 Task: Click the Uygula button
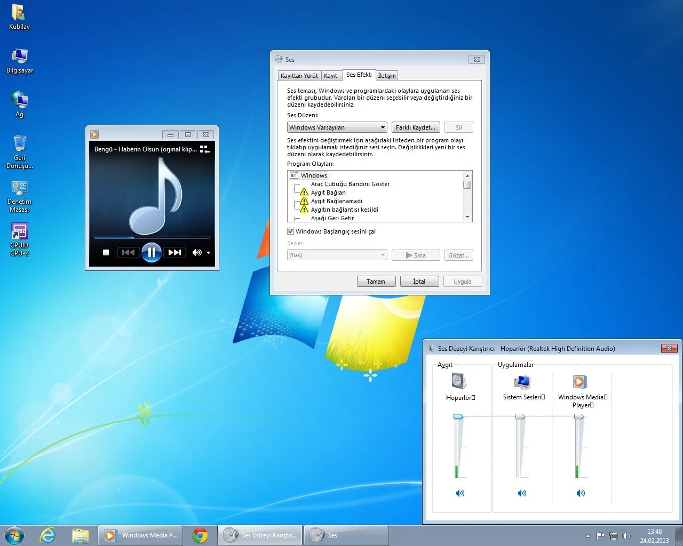pyautogui.click(x=463, y=282)
